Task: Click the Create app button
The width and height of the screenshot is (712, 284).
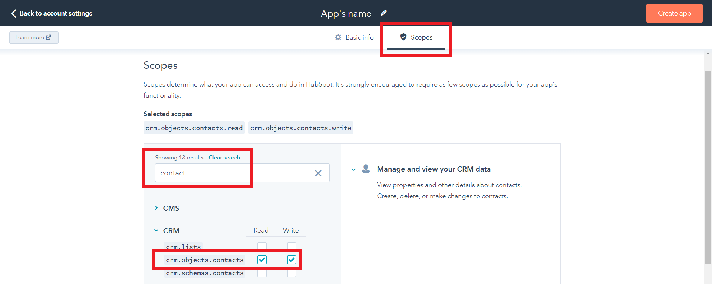Action: coord(674,13)
